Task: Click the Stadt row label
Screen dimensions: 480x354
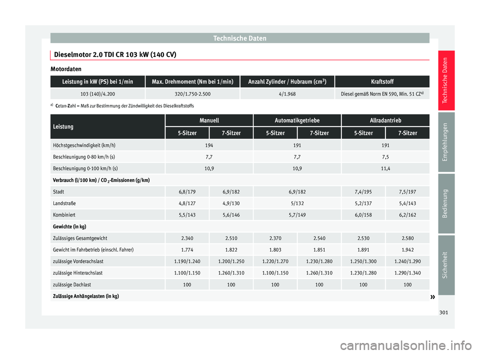Action: click(x=58, y=192)
